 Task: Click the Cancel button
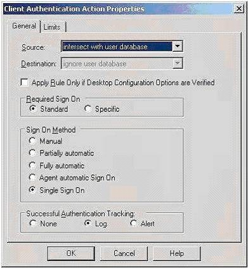(124, 253)
